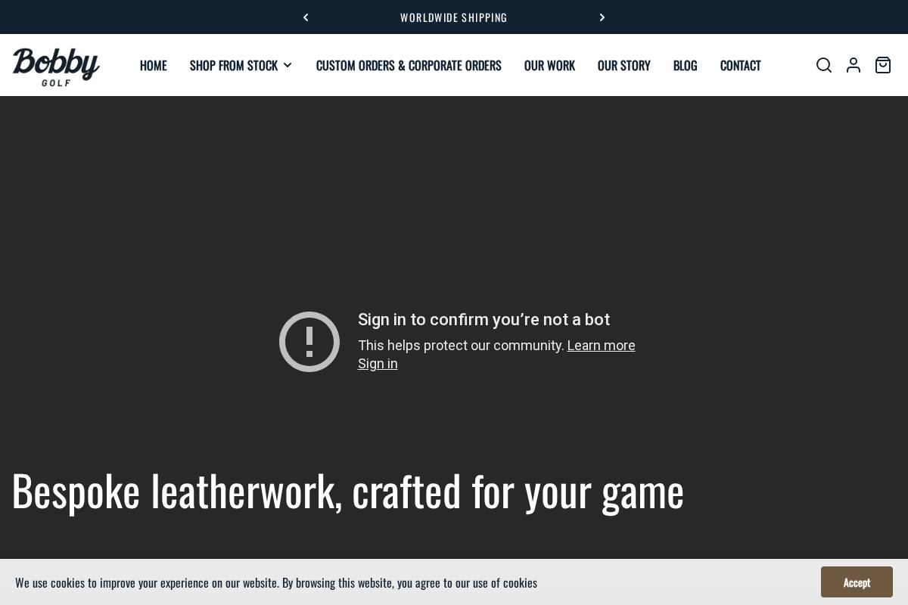
Task: Click the right carousel arrow
Action: pos(602,17)
